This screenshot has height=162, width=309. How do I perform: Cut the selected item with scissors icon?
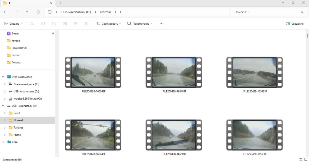coord(32,23)
